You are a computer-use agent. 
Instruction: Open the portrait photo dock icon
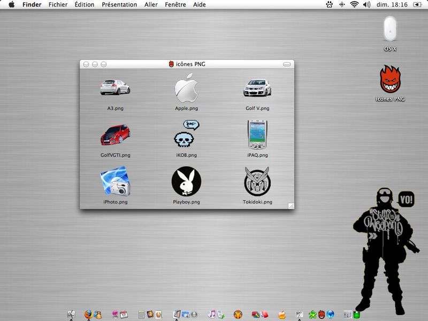coord(150,314)
